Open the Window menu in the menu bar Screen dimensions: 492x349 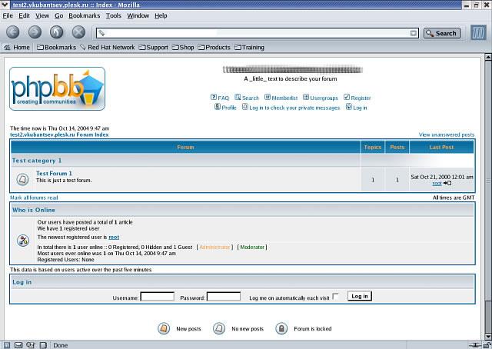point(138,15)
